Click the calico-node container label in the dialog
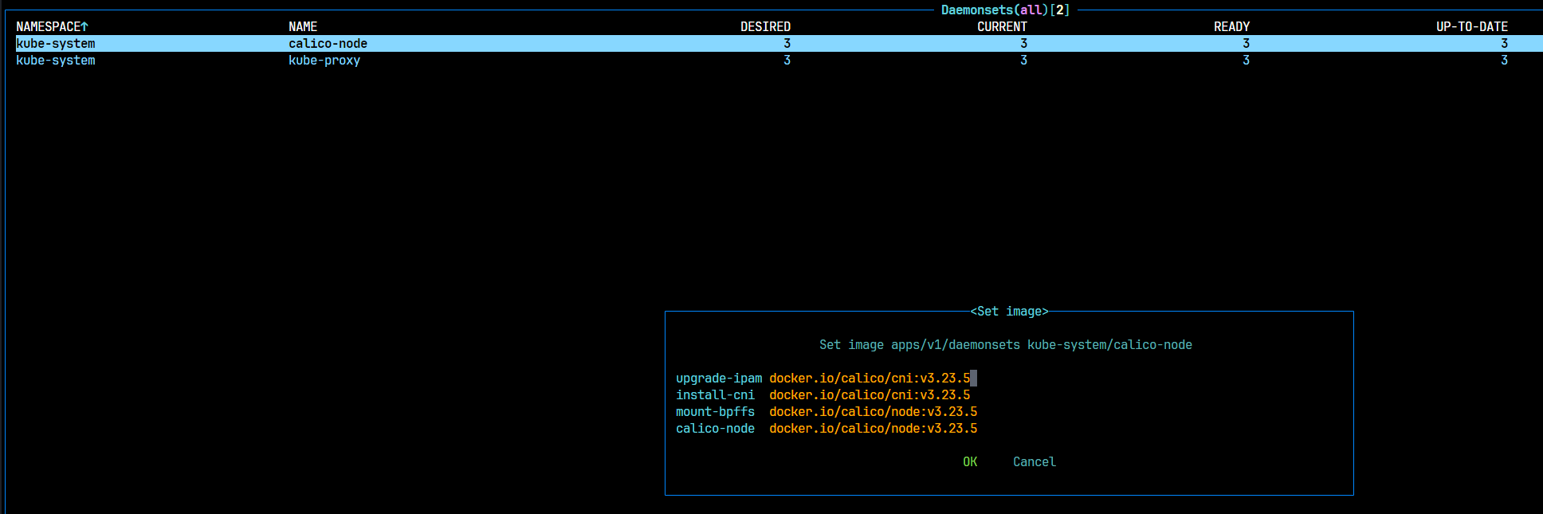1543x514 pixels. tap(715, 429)
